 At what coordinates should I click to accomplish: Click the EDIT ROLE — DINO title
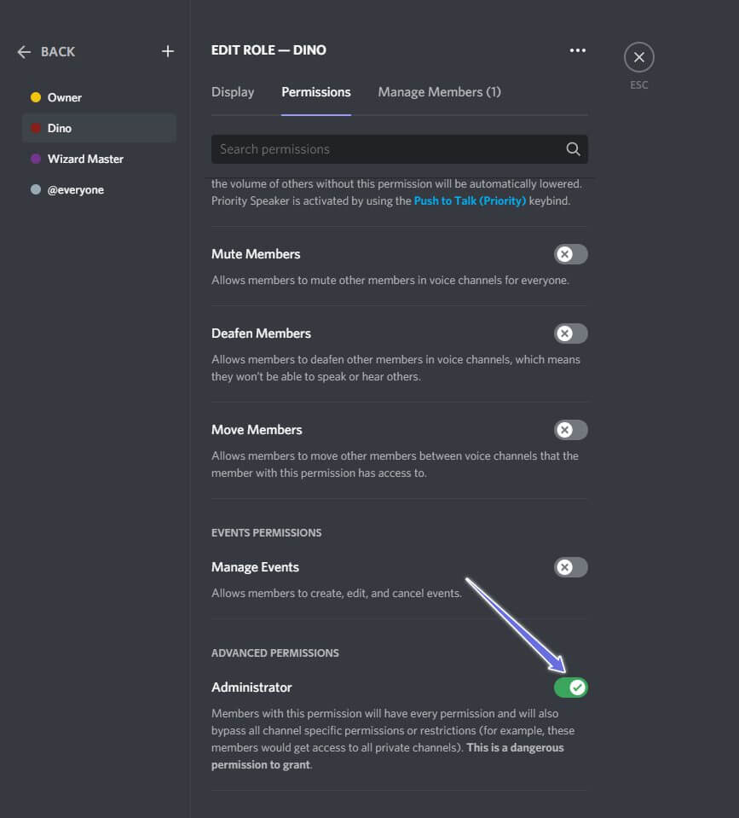pyautogui.click(x=268, y=50)
